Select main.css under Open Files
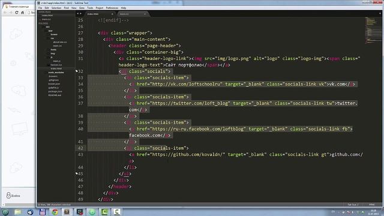 coord(46,19)
